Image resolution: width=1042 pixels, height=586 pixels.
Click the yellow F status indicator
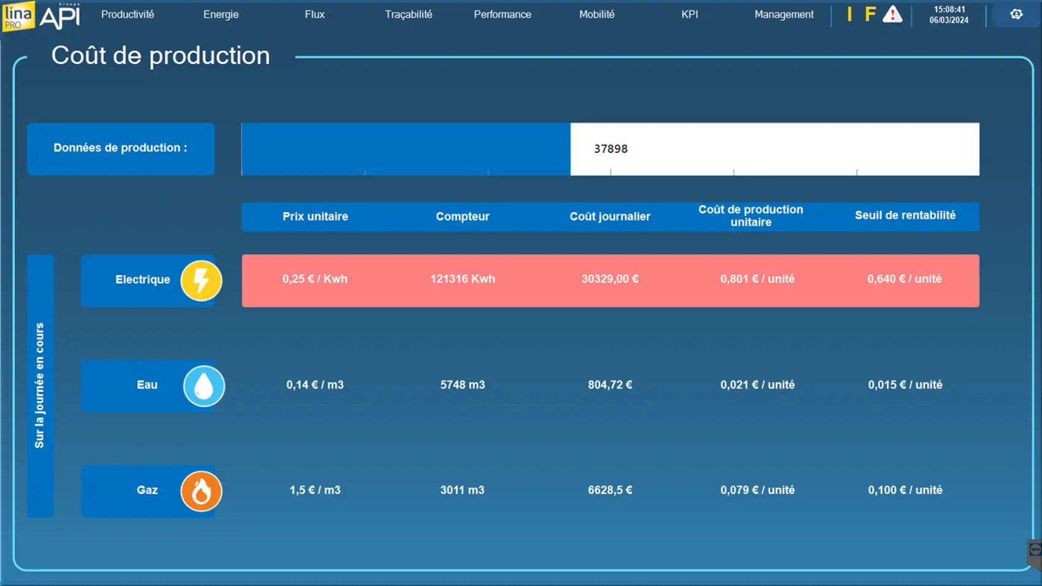870,14
